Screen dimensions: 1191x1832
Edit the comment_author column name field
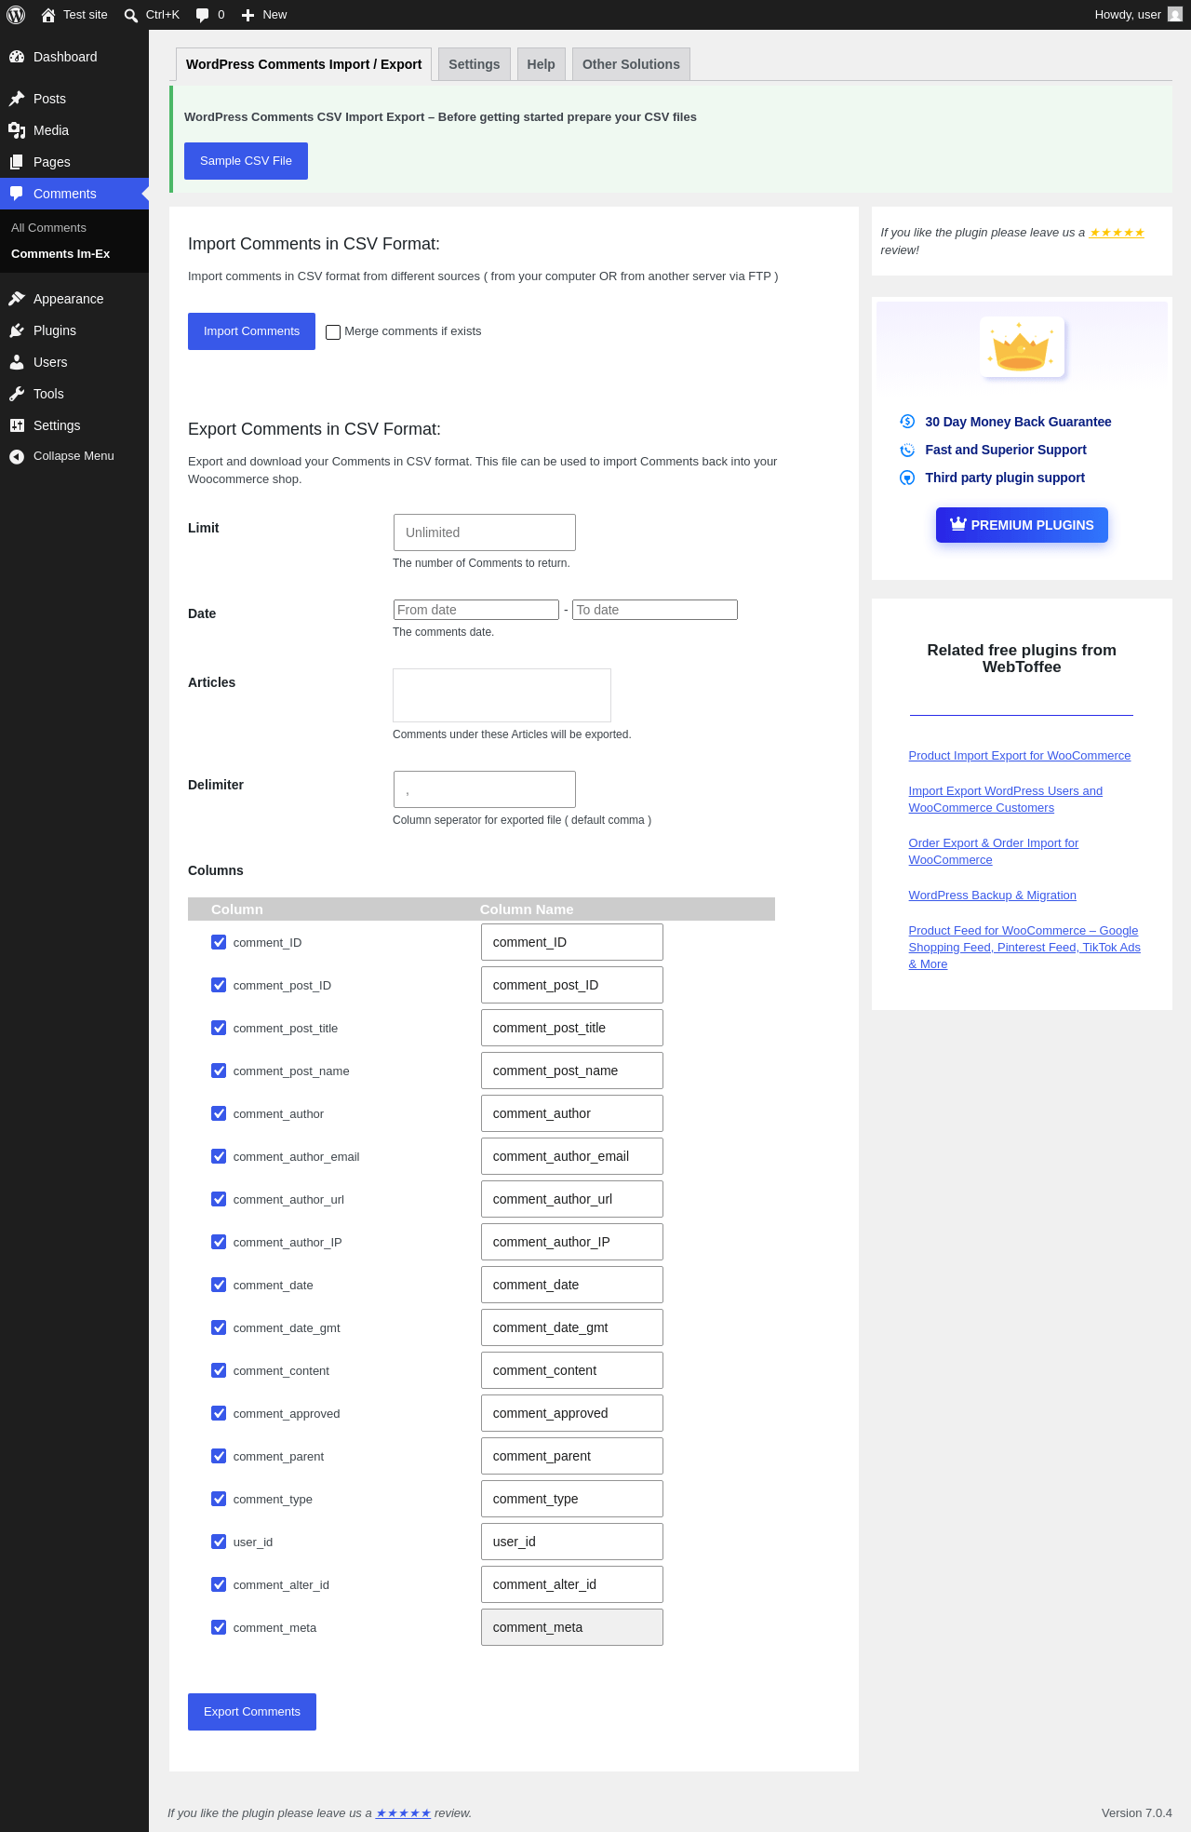pos(572,1113)
